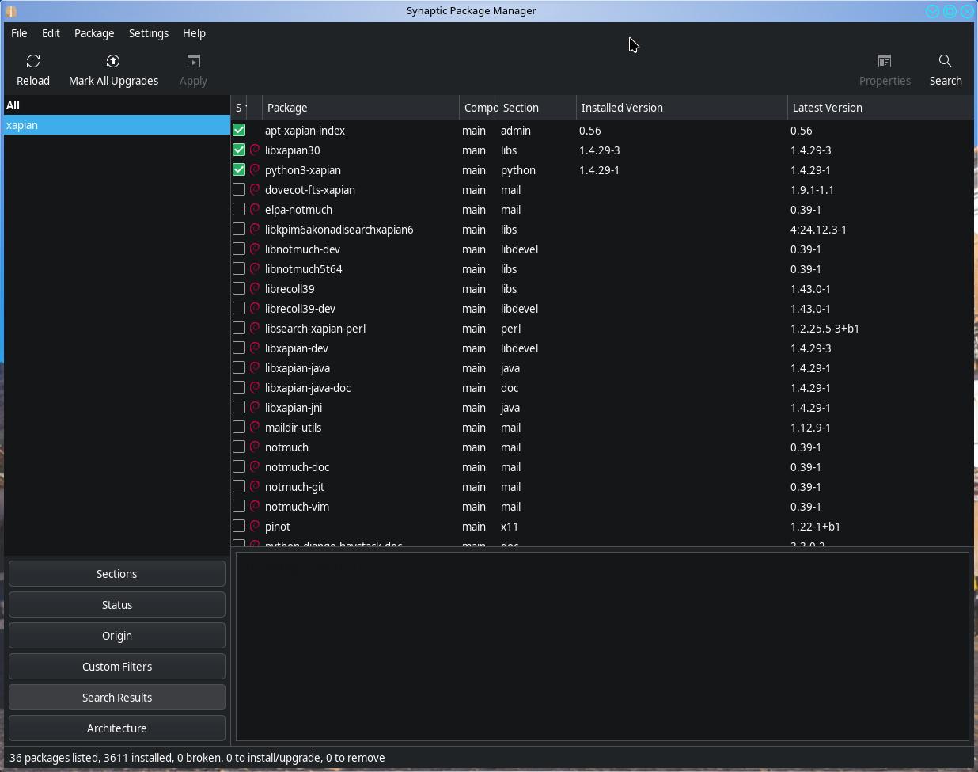Screen dimensions: 978x772
Task: Click Debian swirl icon beside notmuch-doc
Action: (x=255, y=467)
